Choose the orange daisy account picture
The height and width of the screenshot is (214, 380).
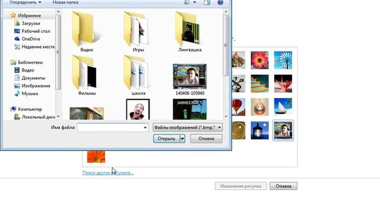pos(96,157)
